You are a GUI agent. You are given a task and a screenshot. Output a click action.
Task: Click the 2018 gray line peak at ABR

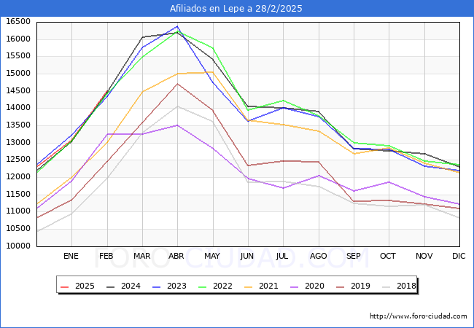[177, 106]
